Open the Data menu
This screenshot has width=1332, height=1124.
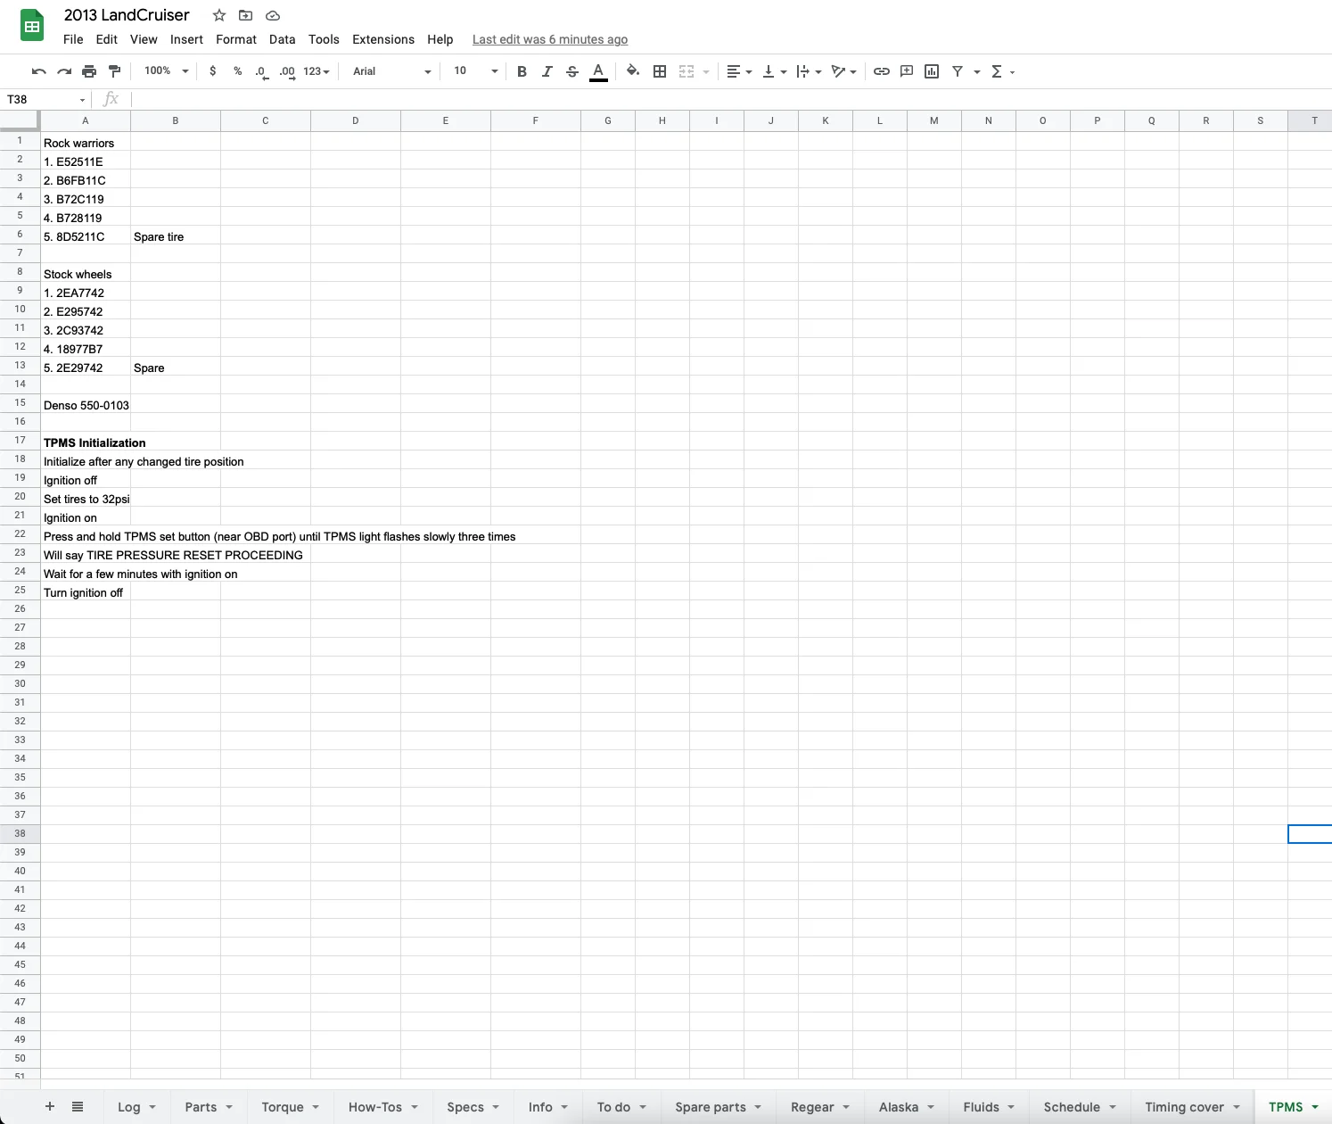pos(282,39)
